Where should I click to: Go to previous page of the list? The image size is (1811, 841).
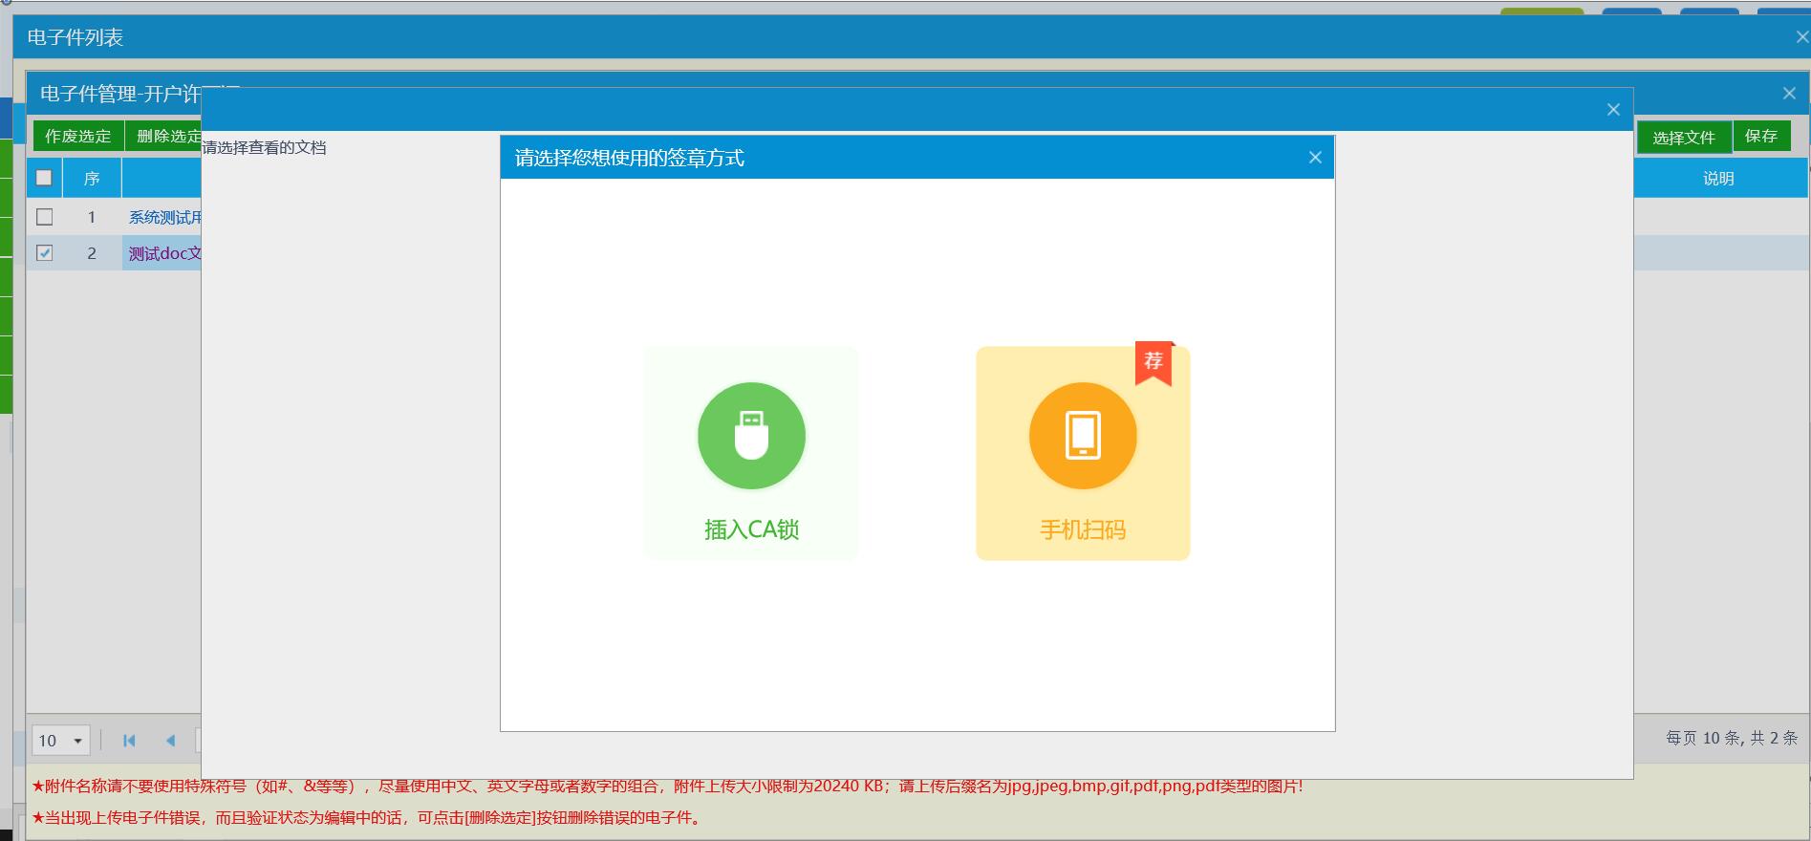pyautogui.click(x=170, y=741)
